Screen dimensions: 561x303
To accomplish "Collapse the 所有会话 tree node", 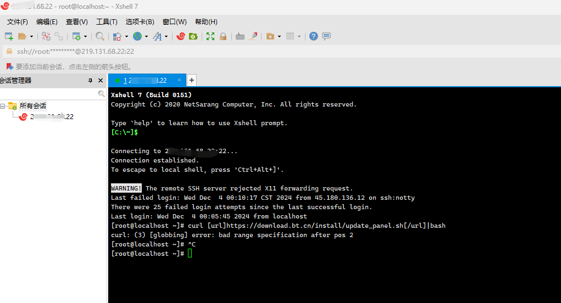I will coord(3,106).
